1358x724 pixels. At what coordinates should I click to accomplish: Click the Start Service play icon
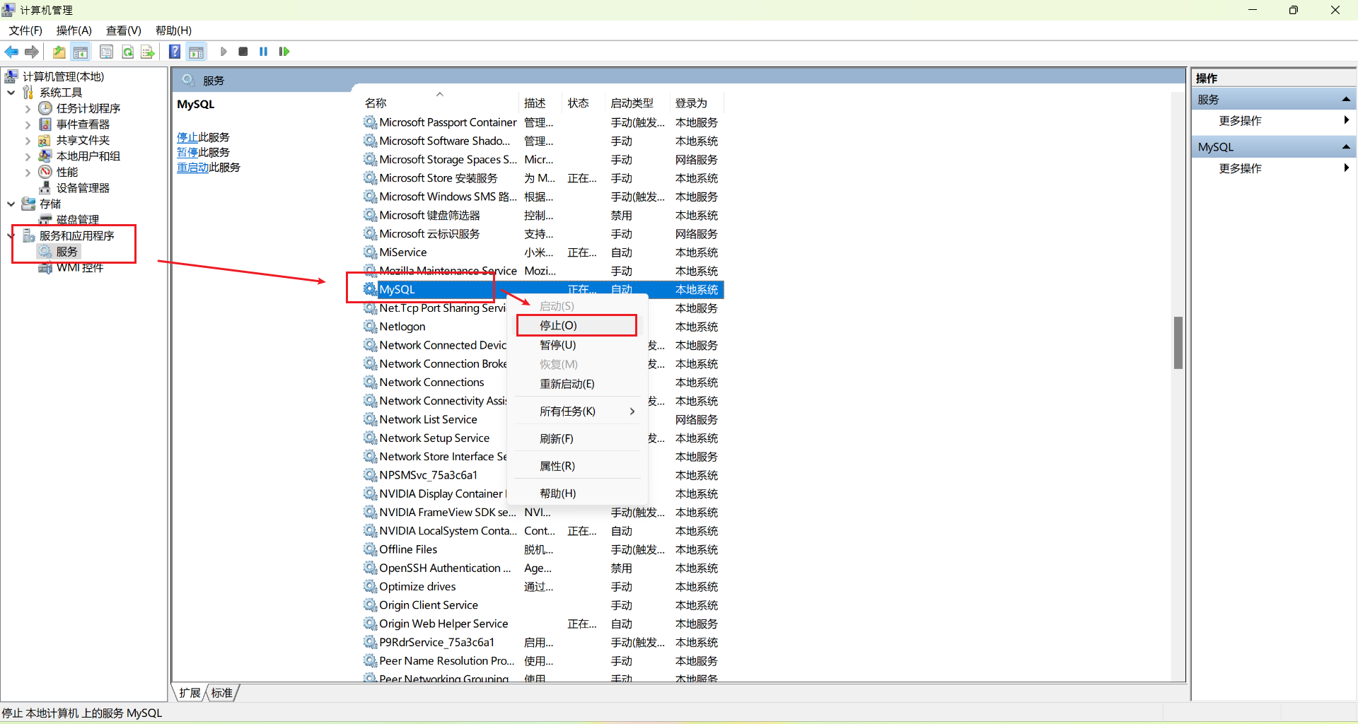224,52
